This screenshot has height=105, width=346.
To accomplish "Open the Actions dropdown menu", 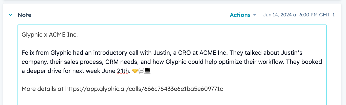I will click(x=240, y=15).
